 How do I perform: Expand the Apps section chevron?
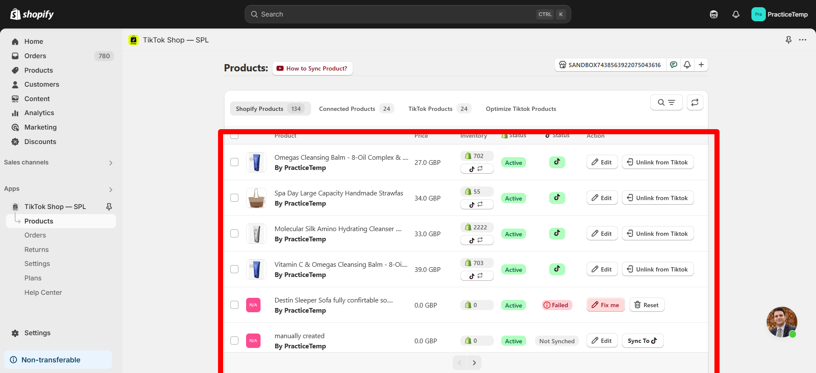(110, 189)
